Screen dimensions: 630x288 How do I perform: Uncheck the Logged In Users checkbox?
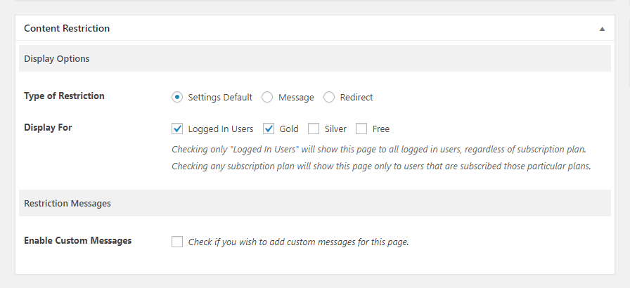click(x=177, y=129)
